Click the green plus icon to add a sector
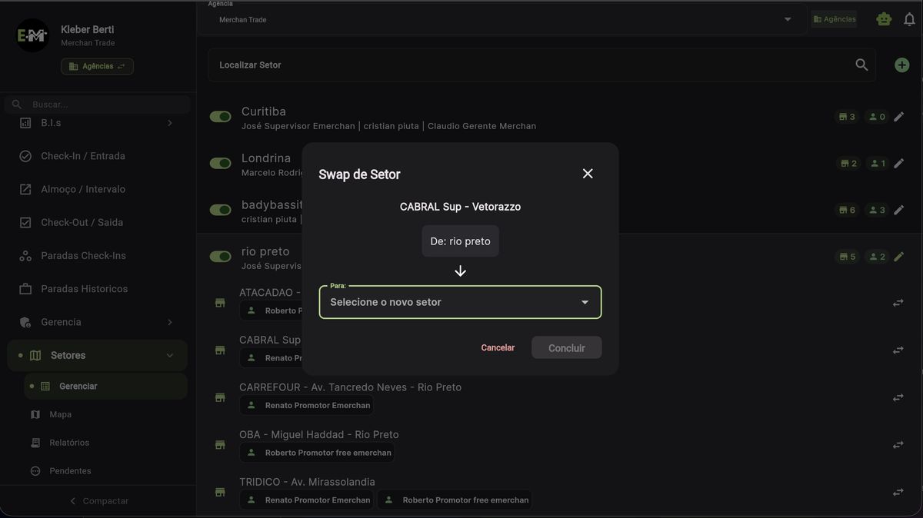This screenshot has width=923, height=518. point(901,65)
